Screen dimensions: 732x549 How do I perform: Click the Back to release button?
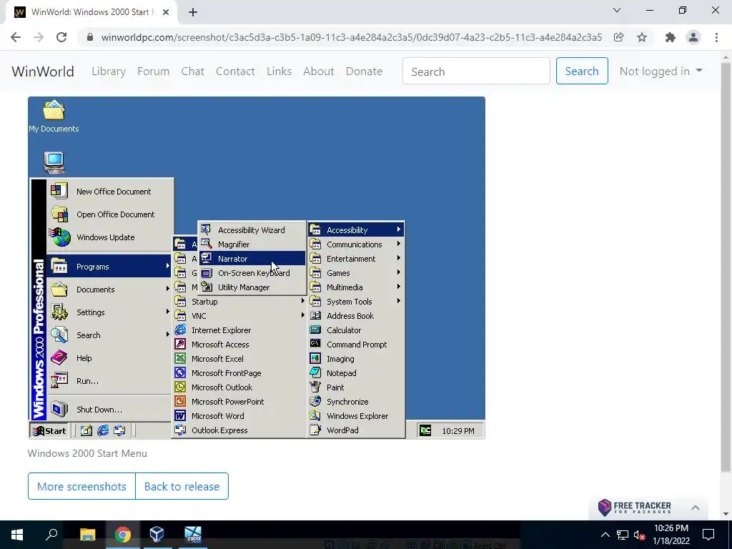click(x=182, y=486)
